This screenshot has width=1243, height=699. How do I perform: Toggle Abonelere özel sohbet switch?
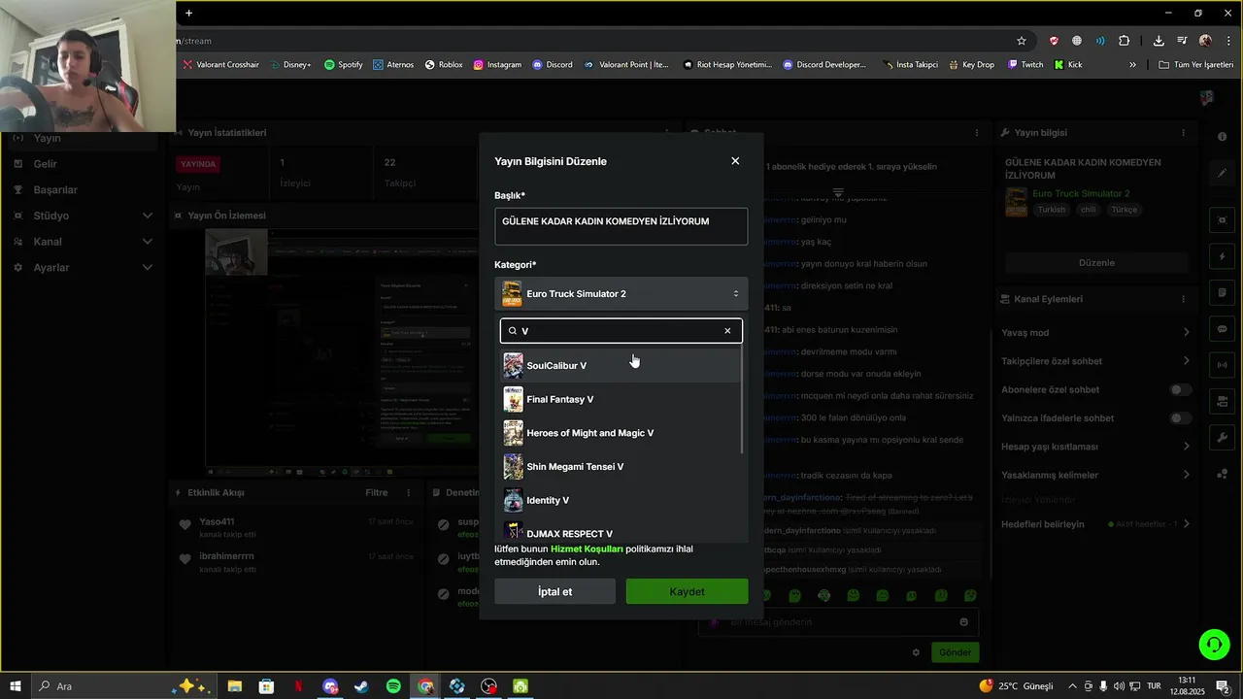point(1180,389)
